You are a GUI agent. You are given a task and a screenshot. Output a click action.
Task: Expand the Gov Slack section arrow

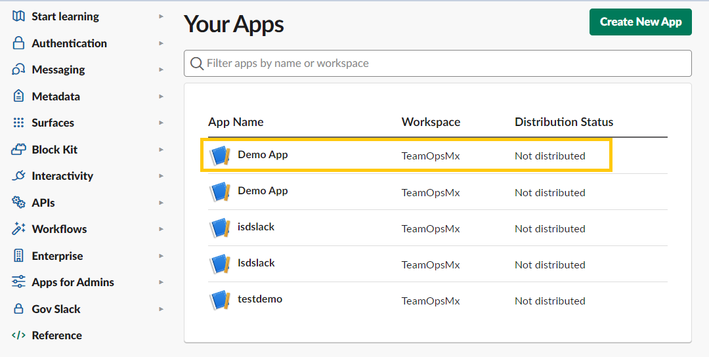(161, 309)
